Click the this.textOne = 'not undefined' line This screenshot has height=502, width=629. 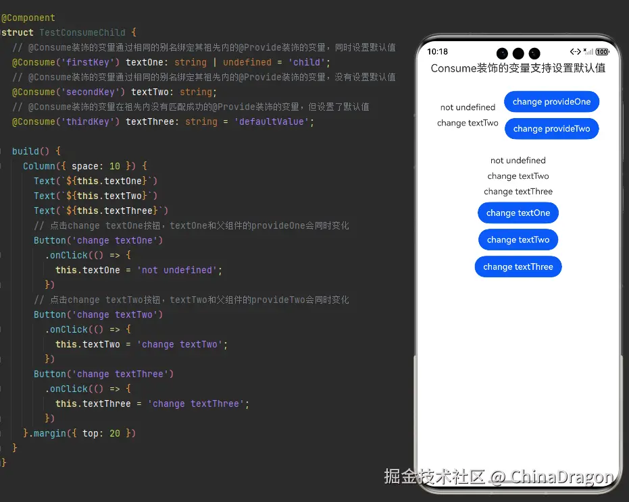pos(139,270)
